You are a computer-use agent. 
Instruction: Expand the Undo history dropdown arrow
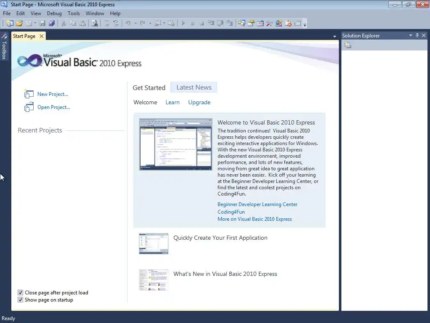(x=135, y=24)
